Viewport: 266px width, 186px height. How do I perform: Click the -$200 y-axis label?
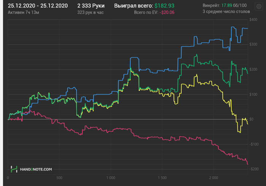254,169
